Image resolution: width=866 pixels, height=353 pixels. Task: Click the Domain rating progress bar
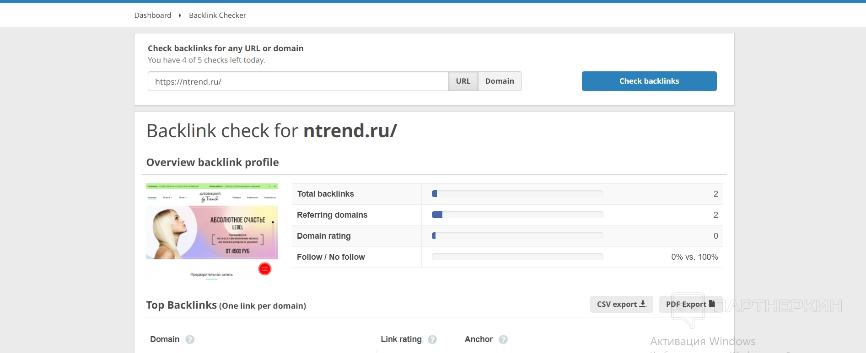(x=517, y=236)
